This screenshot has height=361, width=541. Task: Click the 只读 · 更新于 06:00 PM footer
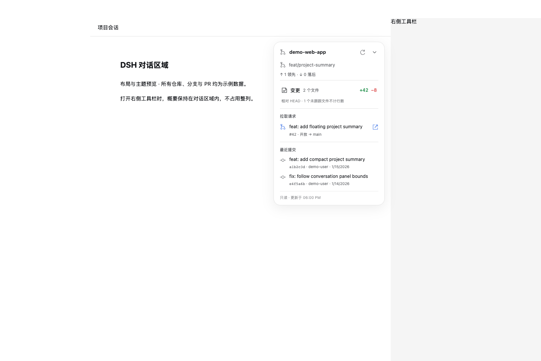click(x=300, y=198)
